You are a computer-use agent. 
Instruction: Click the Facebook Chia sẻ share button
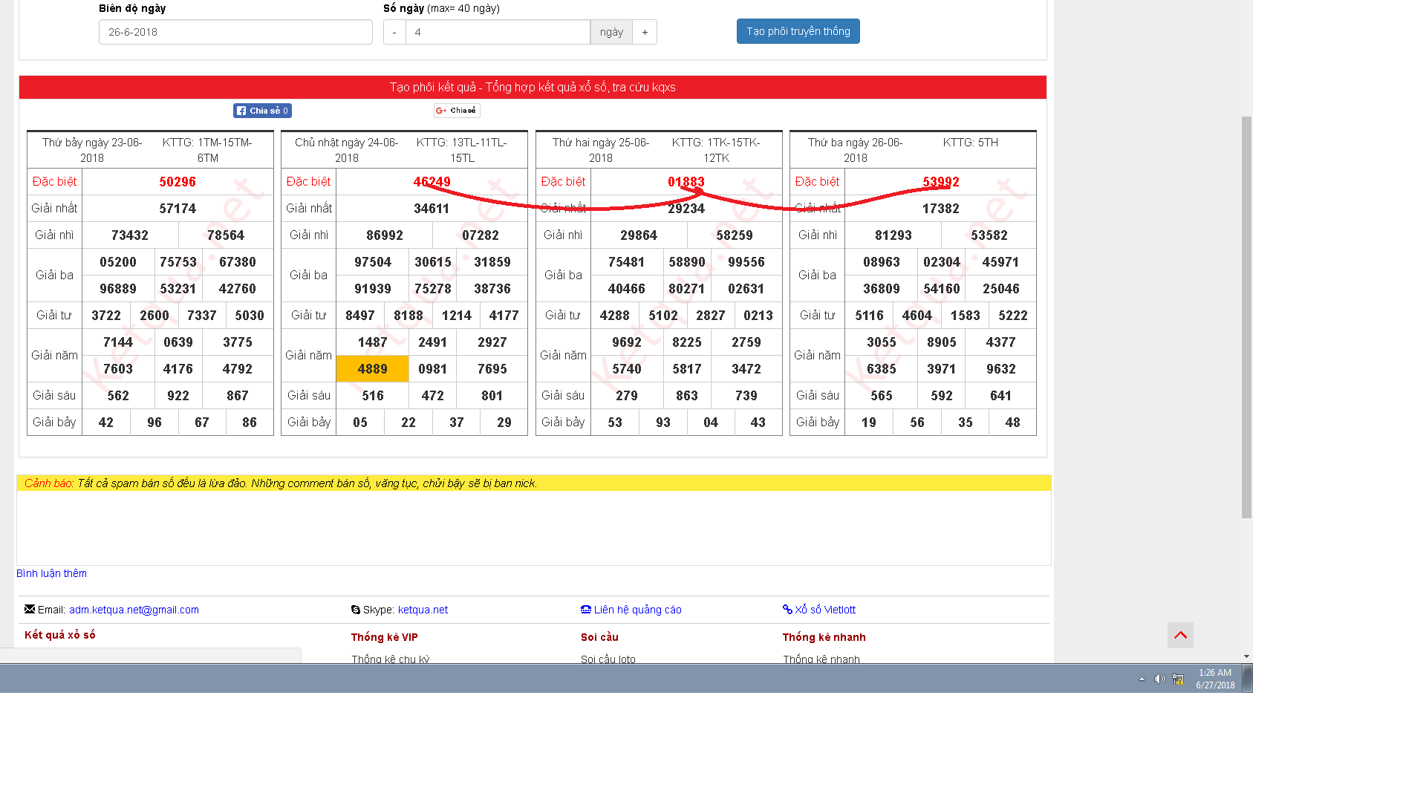tap(262, 111)
